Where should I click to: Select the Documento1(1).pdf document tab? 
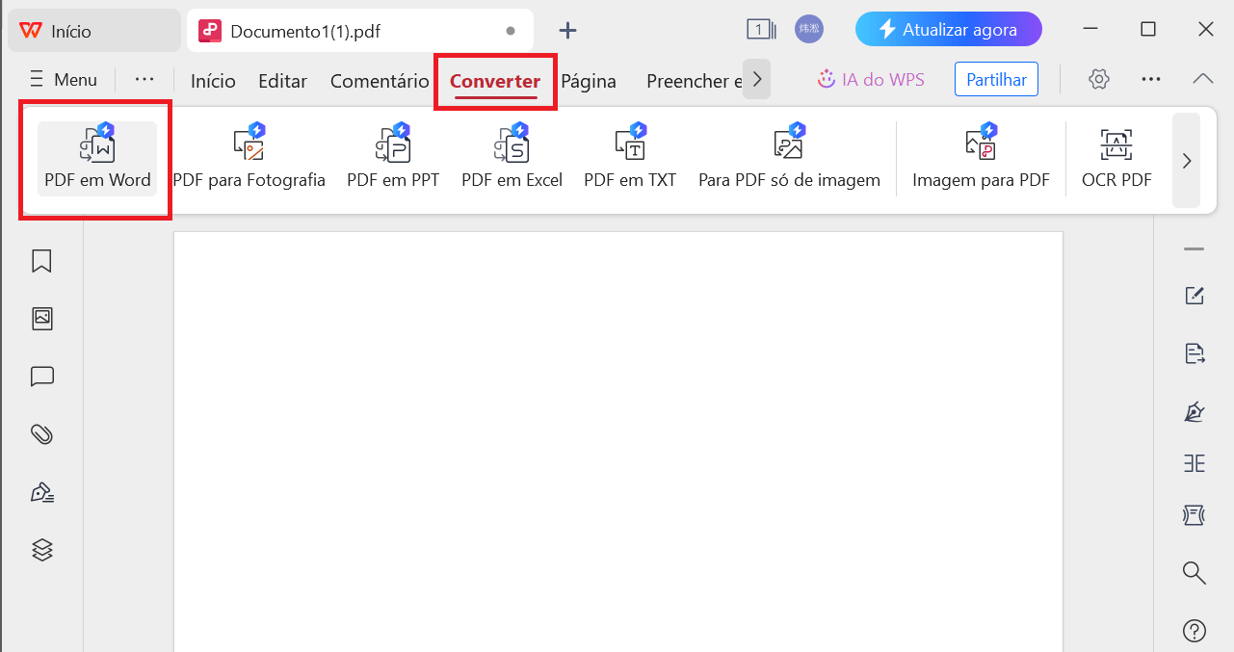point(359,31)
